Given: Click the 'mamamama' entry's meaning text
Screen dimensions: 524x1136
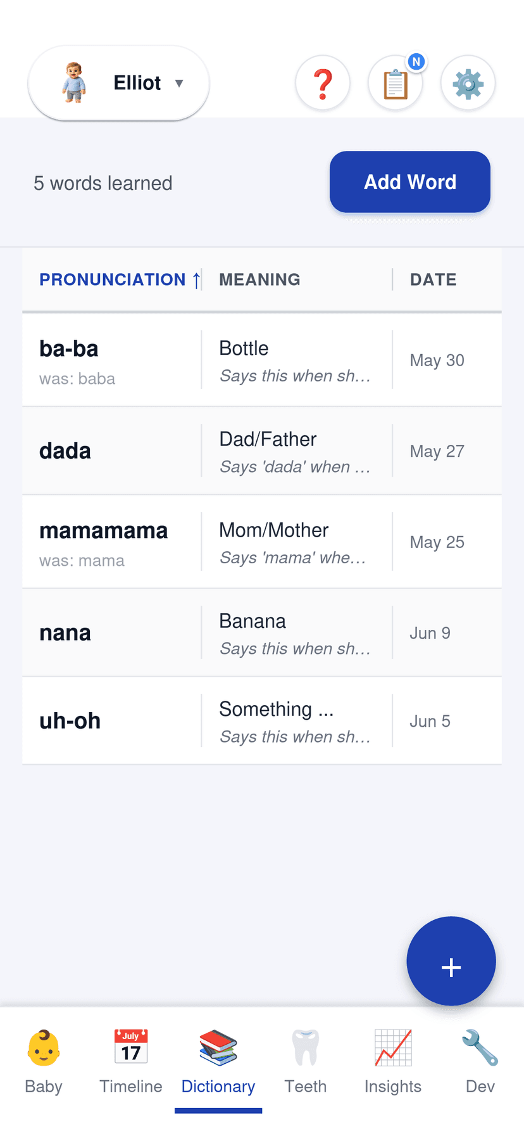Looking at the screenshot, I should 273,530.
